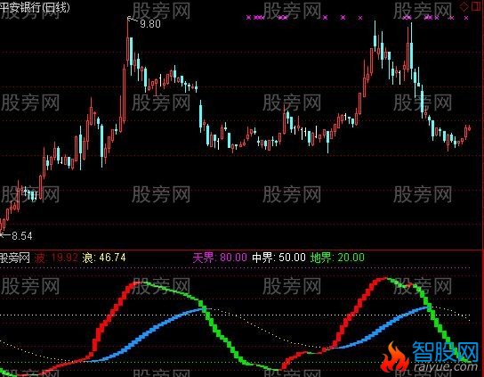The image size is (484, 377).
Task: Select the 8.54 low price label
Action: click(x=21, y=236)
